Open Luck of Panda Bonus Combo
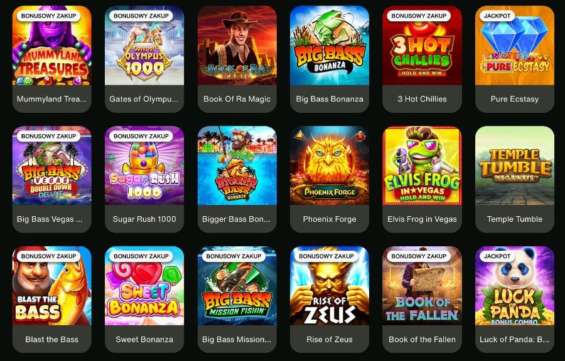The width and height of the screenshot is (565, 361). point(515,299)
